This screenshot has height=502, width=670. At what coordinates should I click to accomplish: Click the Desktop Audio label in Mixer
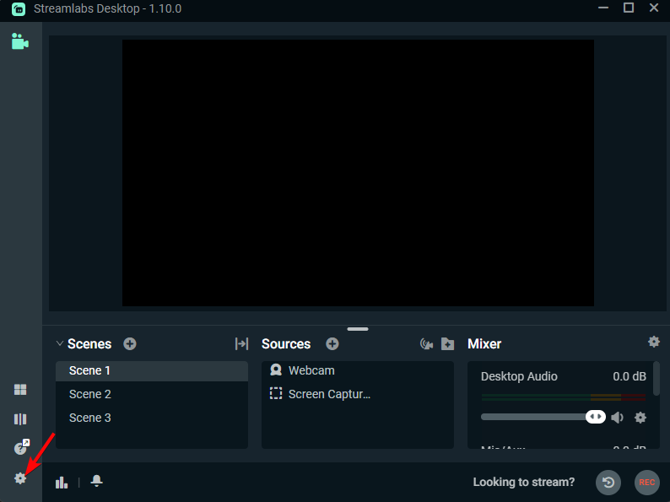pyautogui.click(x=519, y=376)
